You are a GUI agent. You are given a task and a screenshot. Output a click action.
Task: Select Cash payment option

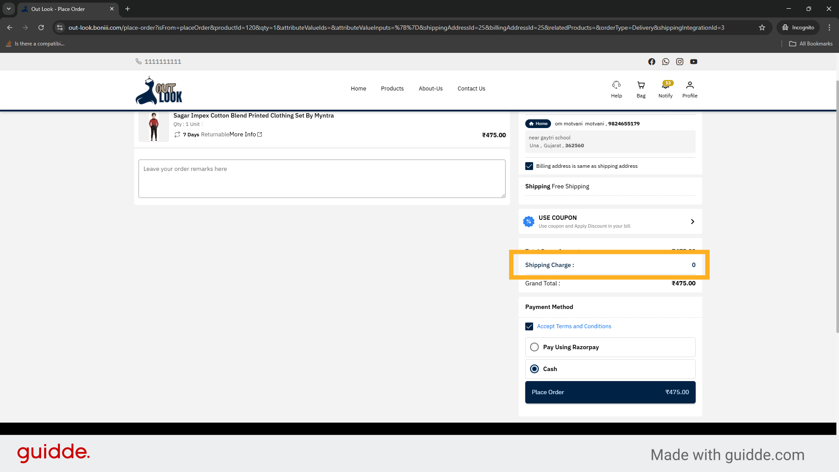[534, 369]
